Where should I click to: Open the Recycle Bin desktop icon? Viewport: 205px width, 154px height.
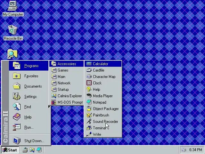(13, 33)
